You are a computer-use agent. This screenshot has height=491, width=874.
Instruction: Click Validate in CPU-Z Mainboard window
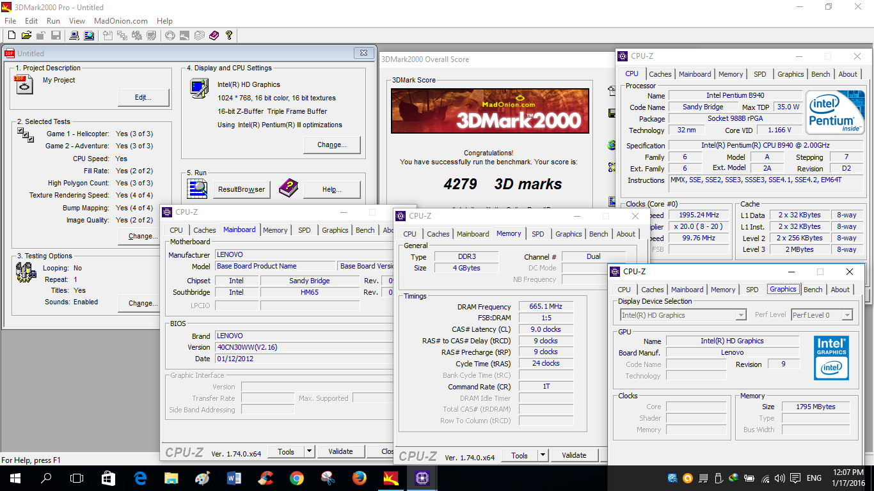click(340, 451)
